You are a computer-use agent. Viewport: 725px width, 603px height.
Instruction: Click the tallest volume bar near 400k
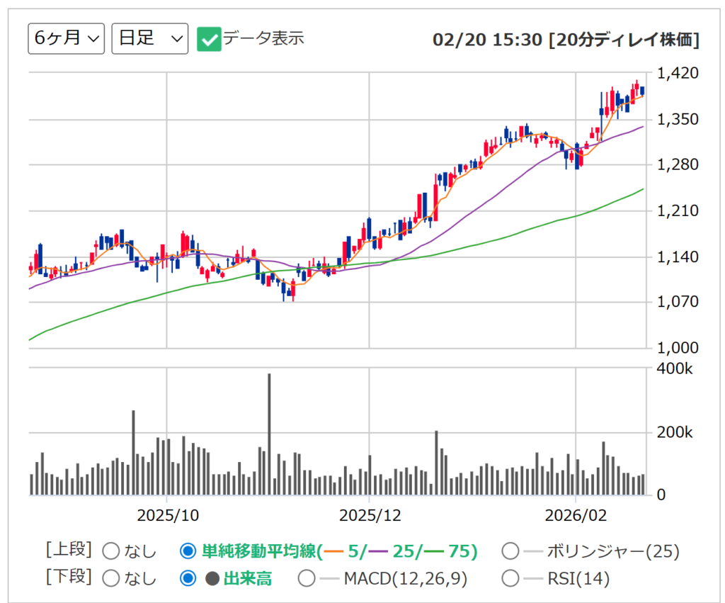269,434
